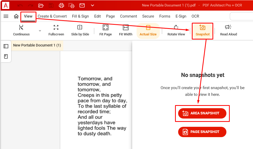Open the quick toolbar overflow chevron
The width and height of the screenshot is (253, 149).
point(92,5)
